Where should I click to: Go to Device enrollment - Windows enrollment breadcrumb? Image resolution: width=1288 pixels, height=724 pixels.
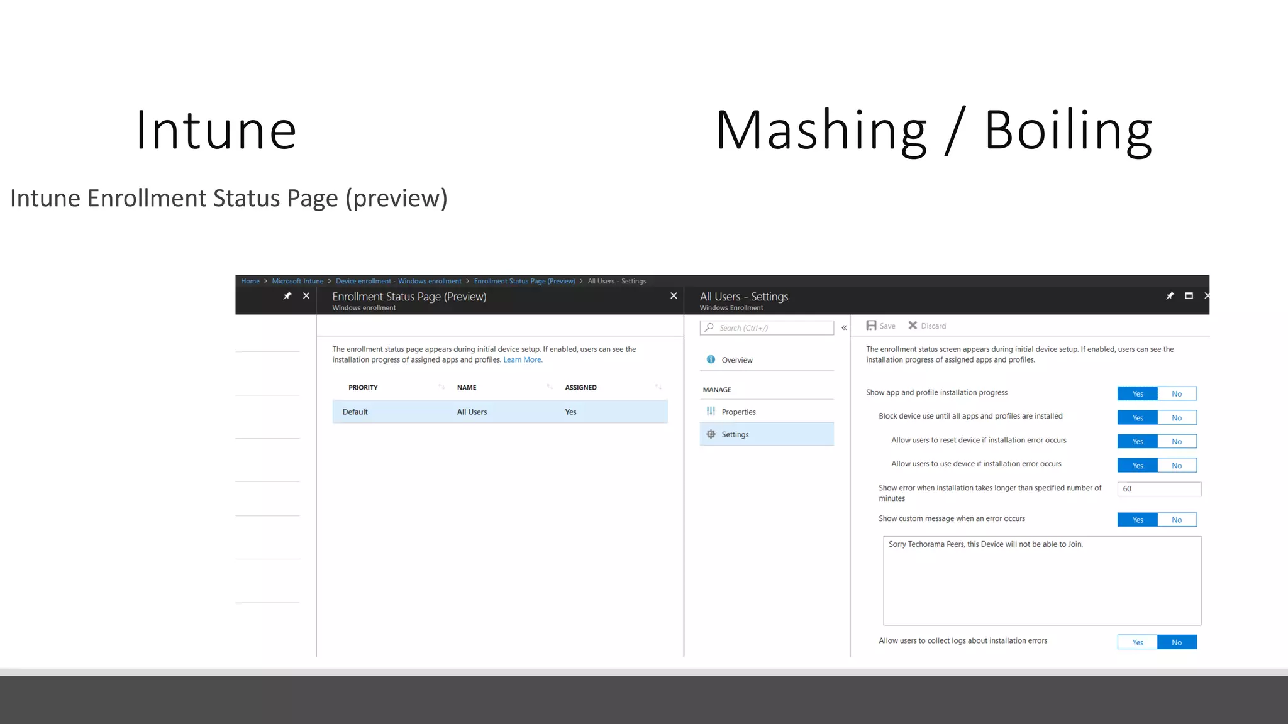[x=399, y=281]
